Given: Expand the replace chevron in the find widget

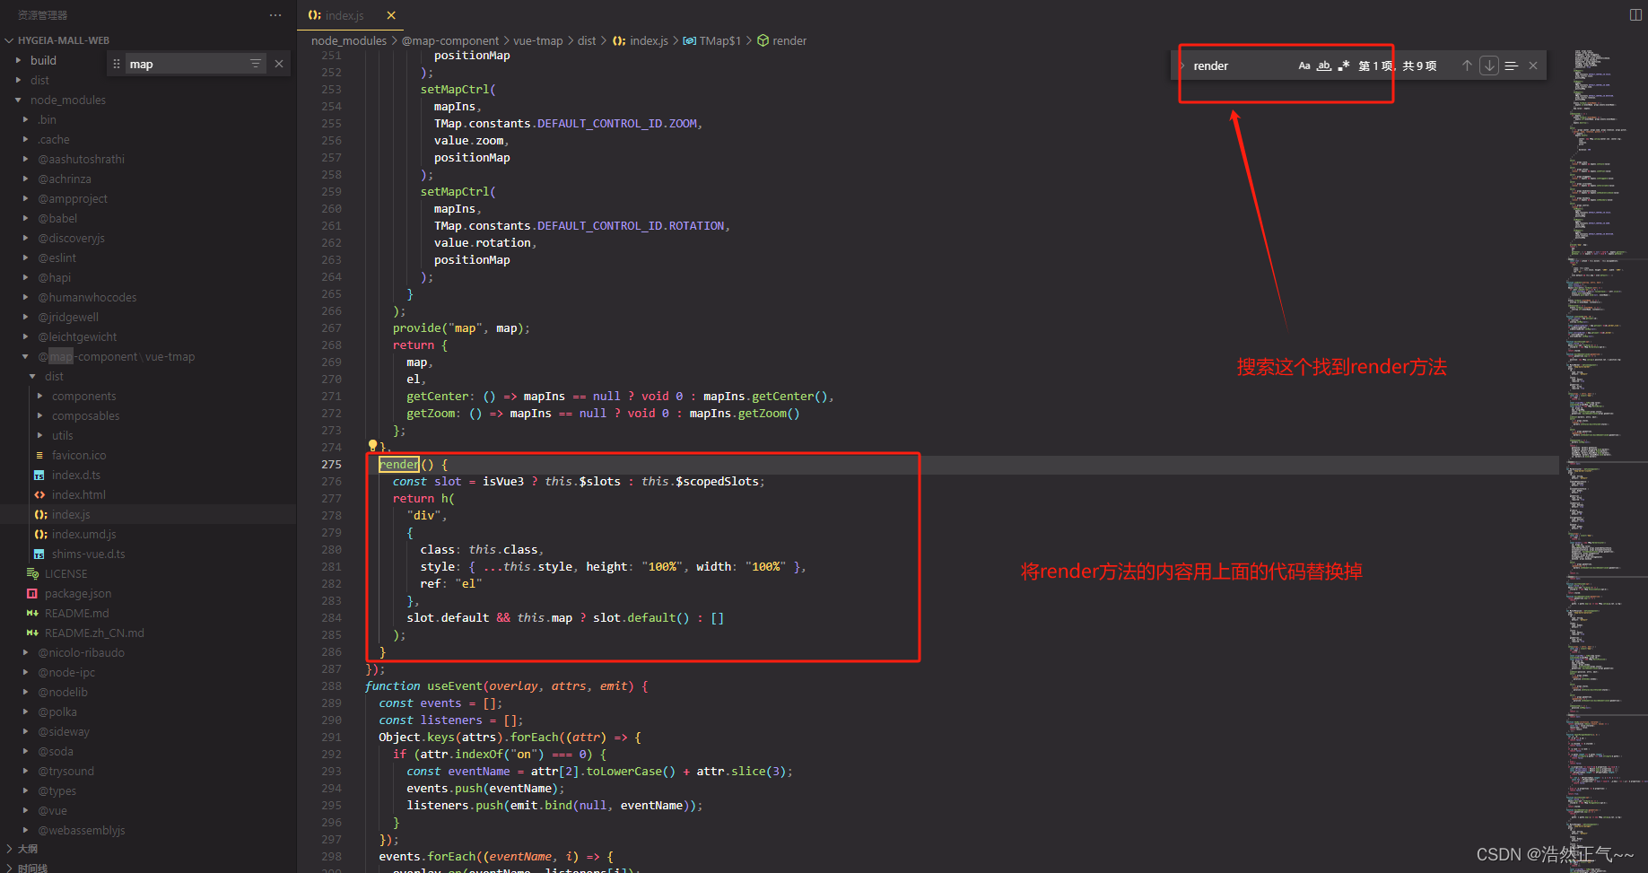Looking at the screenshot, I should (x=1181, y=65).
